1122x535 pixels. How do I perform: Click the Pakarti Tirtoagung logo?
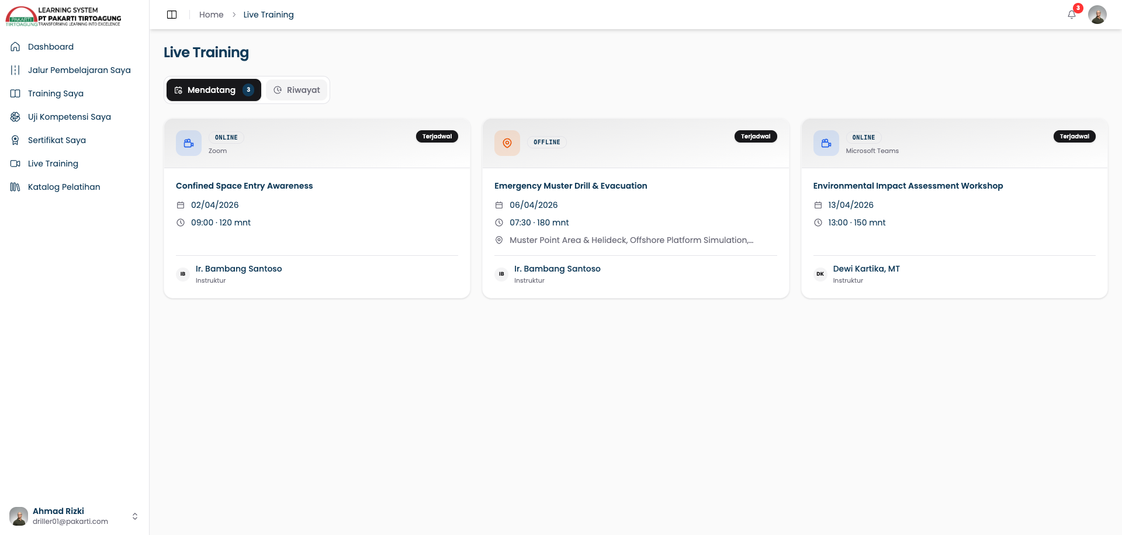click(64, 16)
